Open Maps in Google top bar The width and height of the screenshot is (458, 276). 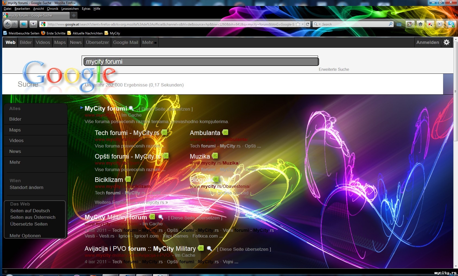60,42
